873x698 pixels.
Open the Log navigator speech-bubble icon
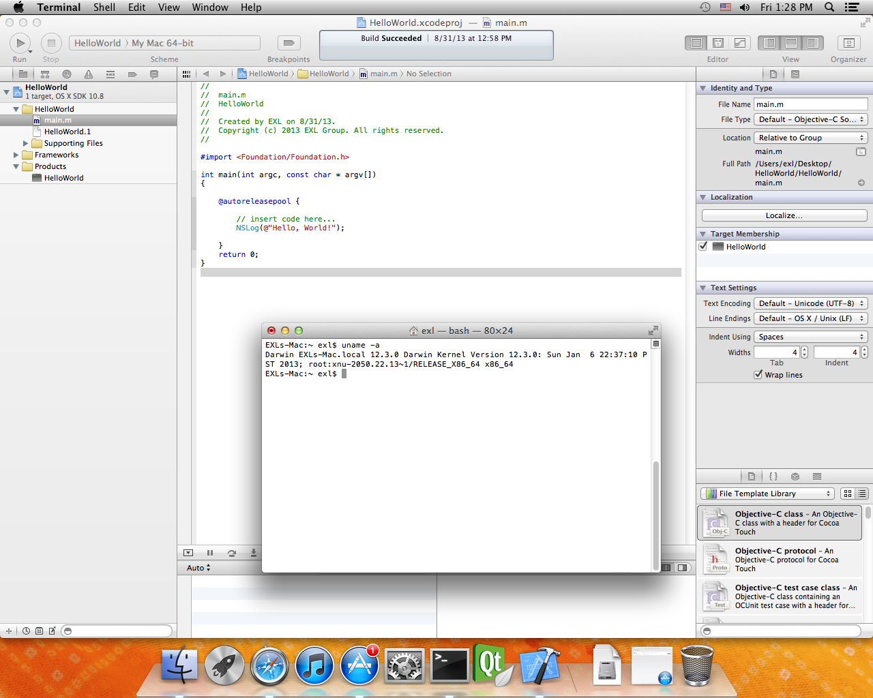(x=154, y=74)
